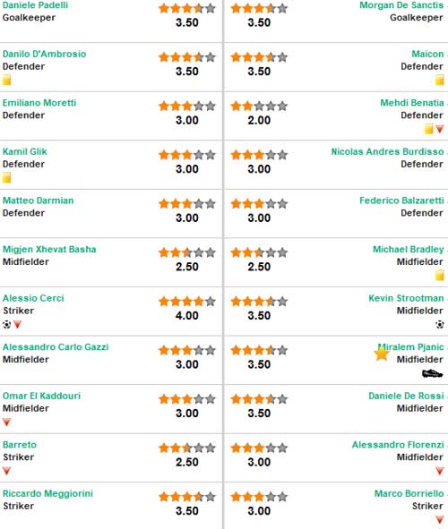The height and width of the screenshot is (529, 448).
Task: Click Michael Bradley's yellow card icon
Action: click(440, 276)
